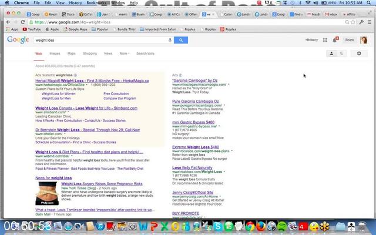Open the Apple bookmark
Screen dimensions: 376x235
[52, 29]
